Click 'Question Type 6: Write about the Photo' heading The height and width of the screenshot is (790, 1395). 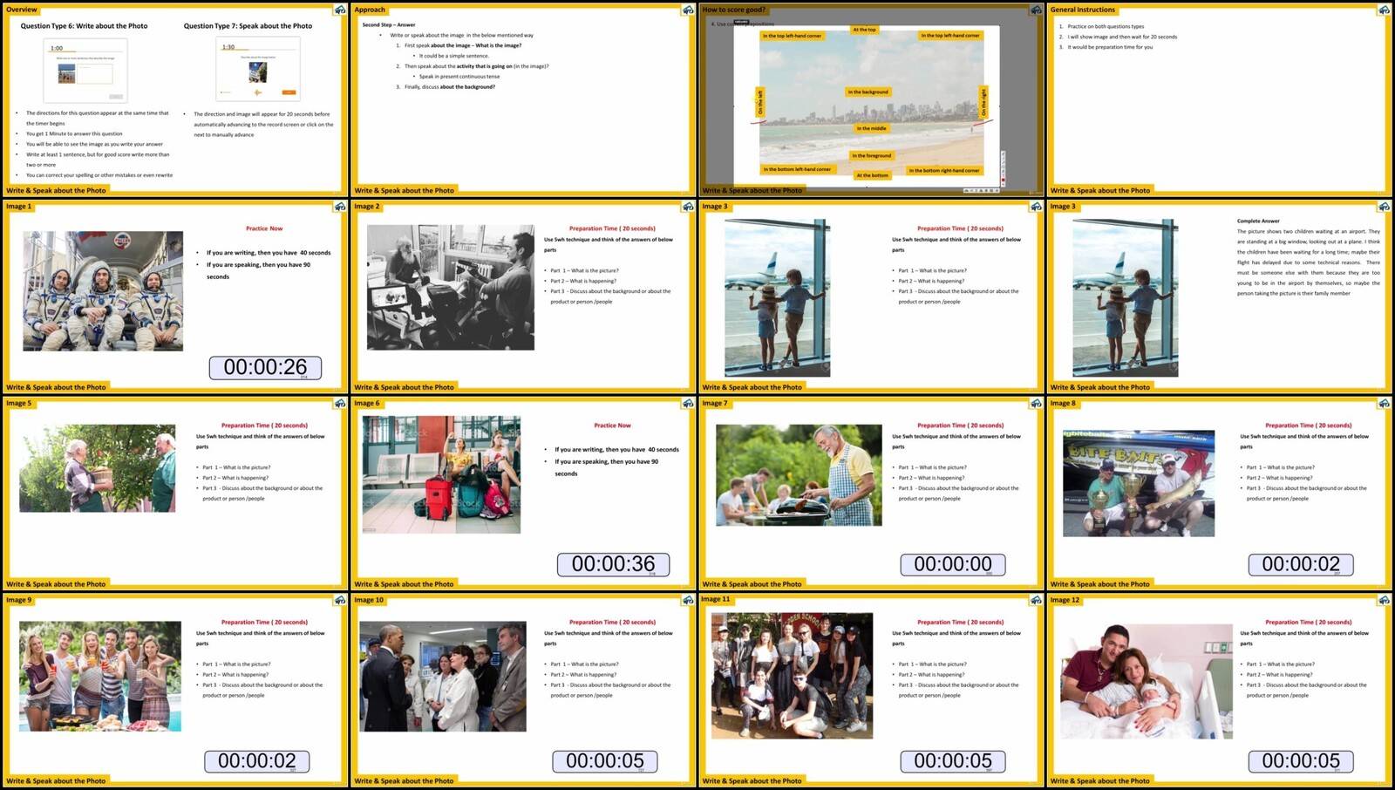[x=84, y=26]
